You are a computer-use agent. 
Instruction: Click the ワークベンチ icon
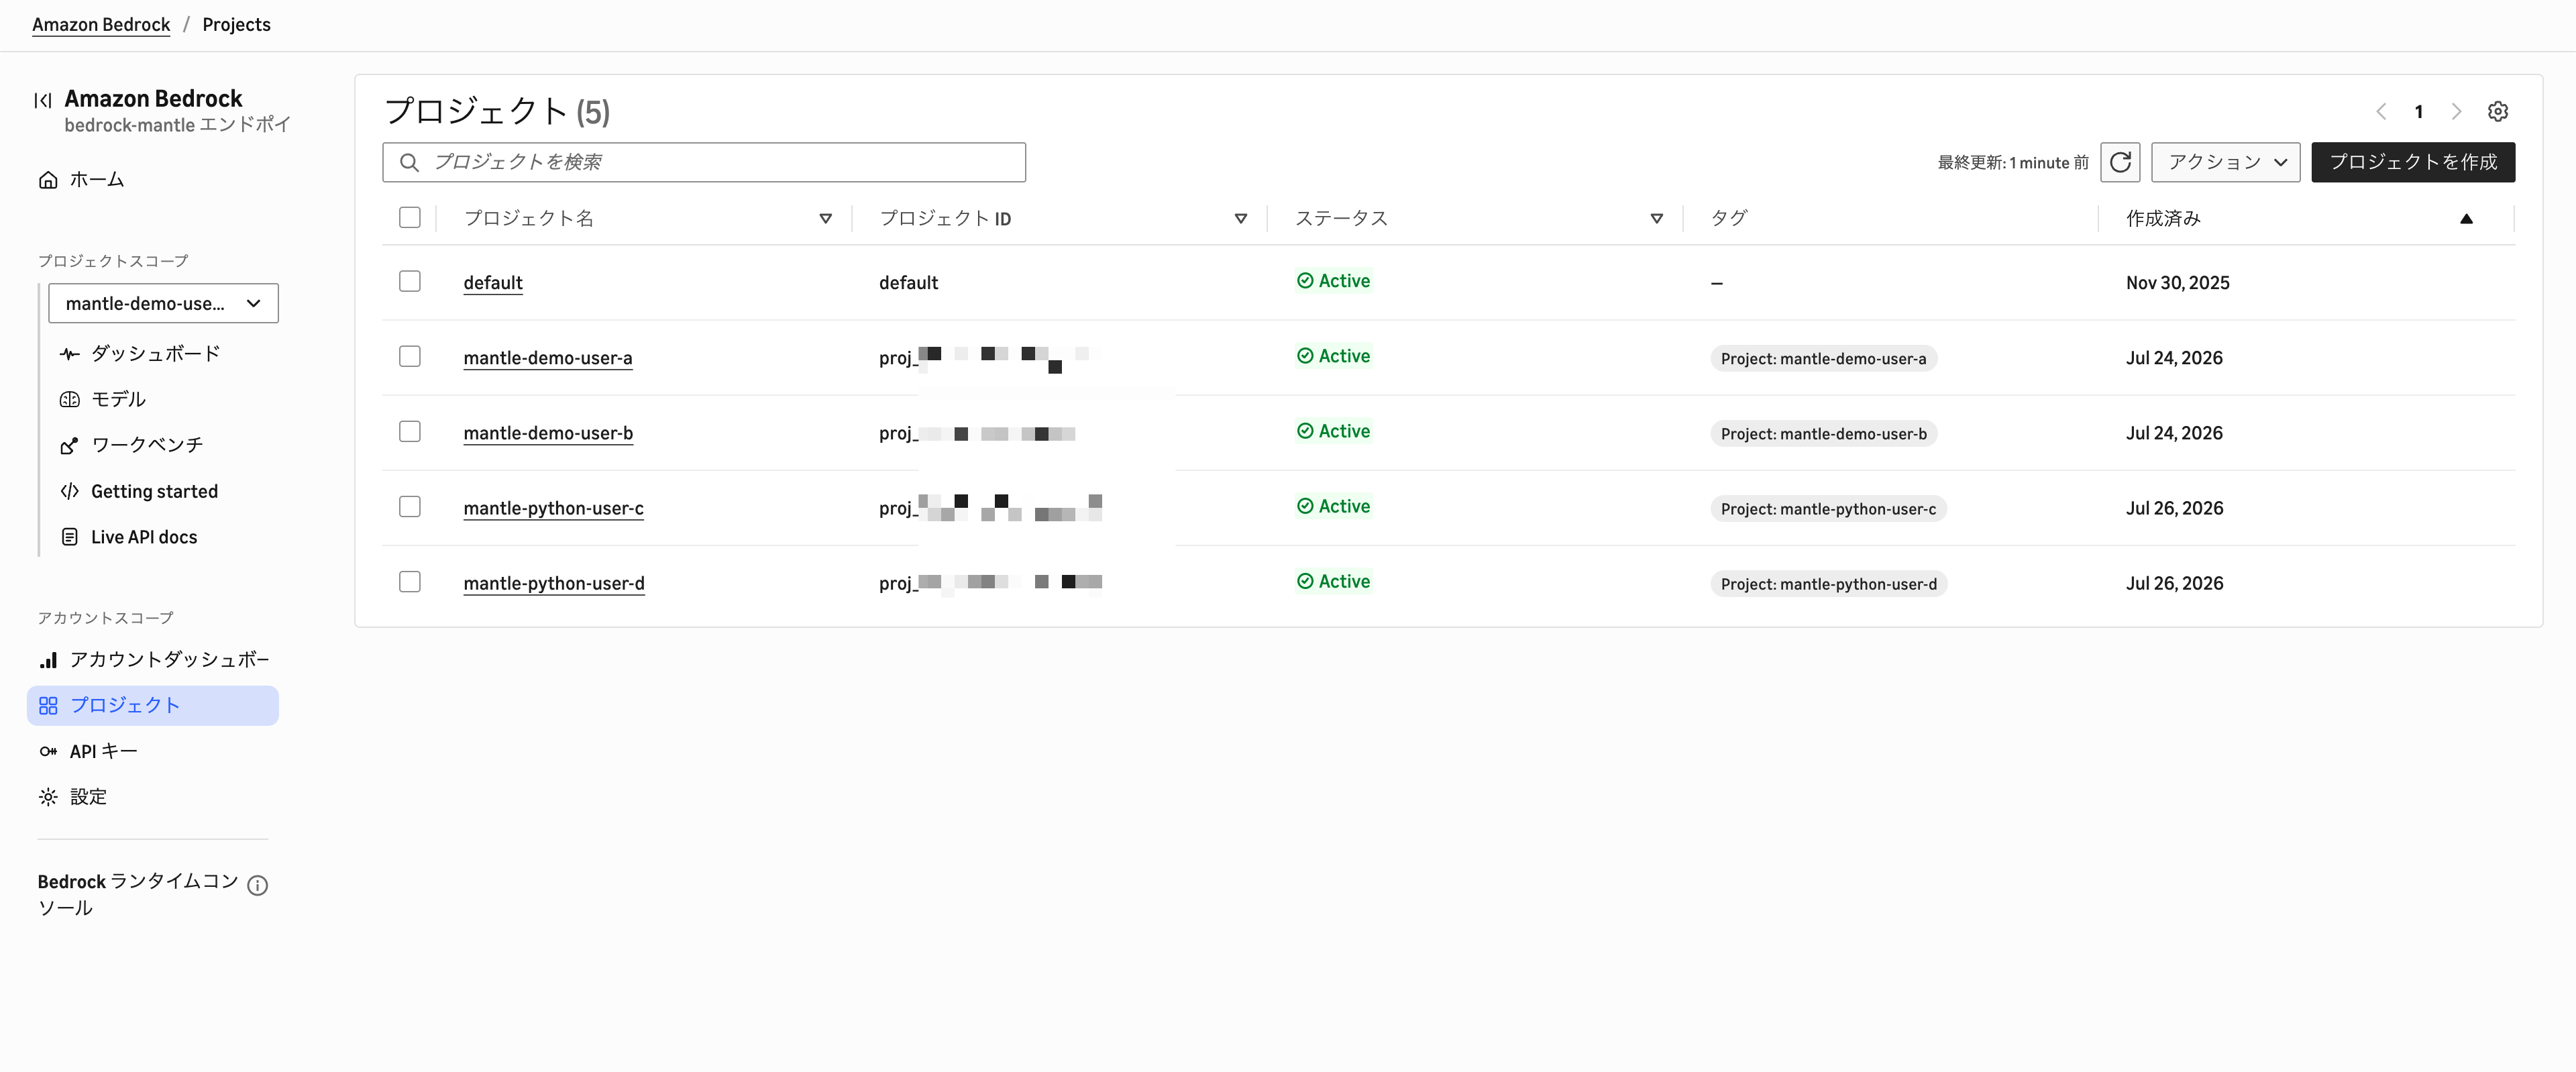(x=69, y=446)
